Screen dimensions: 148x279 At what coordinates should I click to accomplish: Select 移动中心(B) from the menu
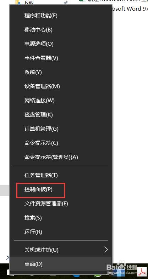[x=61, y=30]
